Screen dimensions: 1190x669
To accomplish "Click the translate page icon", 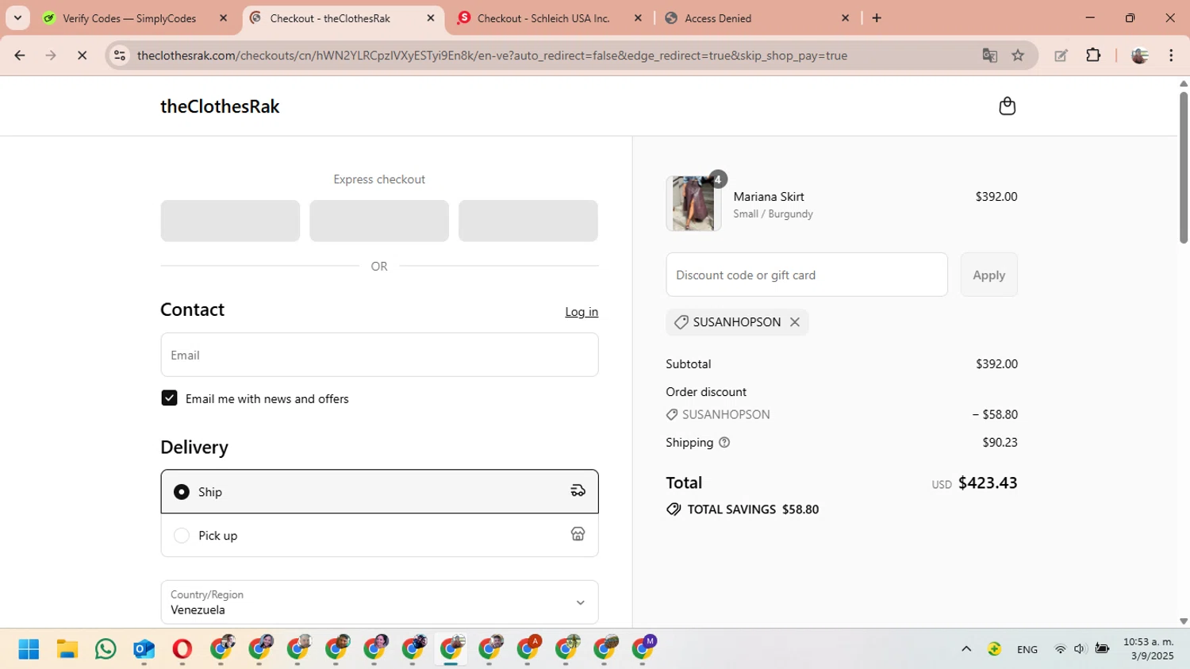I will point(989,56).
